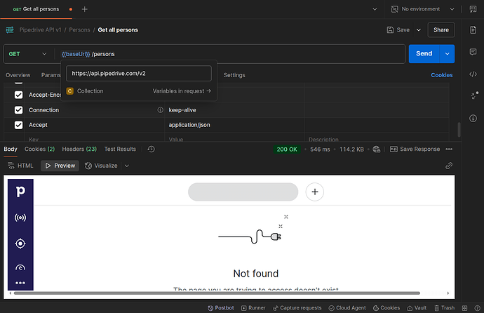
Task: Open Trash in status bar
Action: coord(445,308)
